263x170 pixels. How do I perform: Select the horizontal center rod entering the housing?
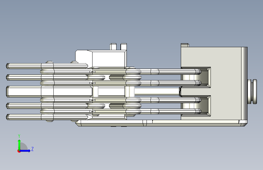(x=157, y=92)
